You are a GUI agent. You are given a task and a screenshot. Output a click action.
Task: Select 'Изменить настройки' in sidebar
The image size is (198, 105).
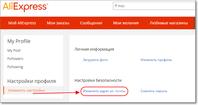pyautogui.click(x=33, y=90)
